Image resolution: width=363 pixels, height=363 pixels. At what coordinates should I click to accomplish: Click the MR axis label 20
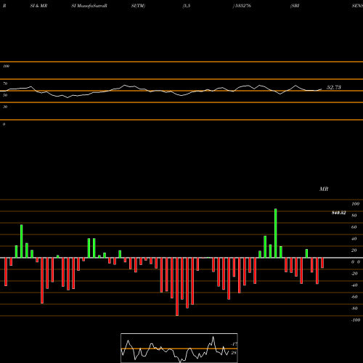click(354, 250)
